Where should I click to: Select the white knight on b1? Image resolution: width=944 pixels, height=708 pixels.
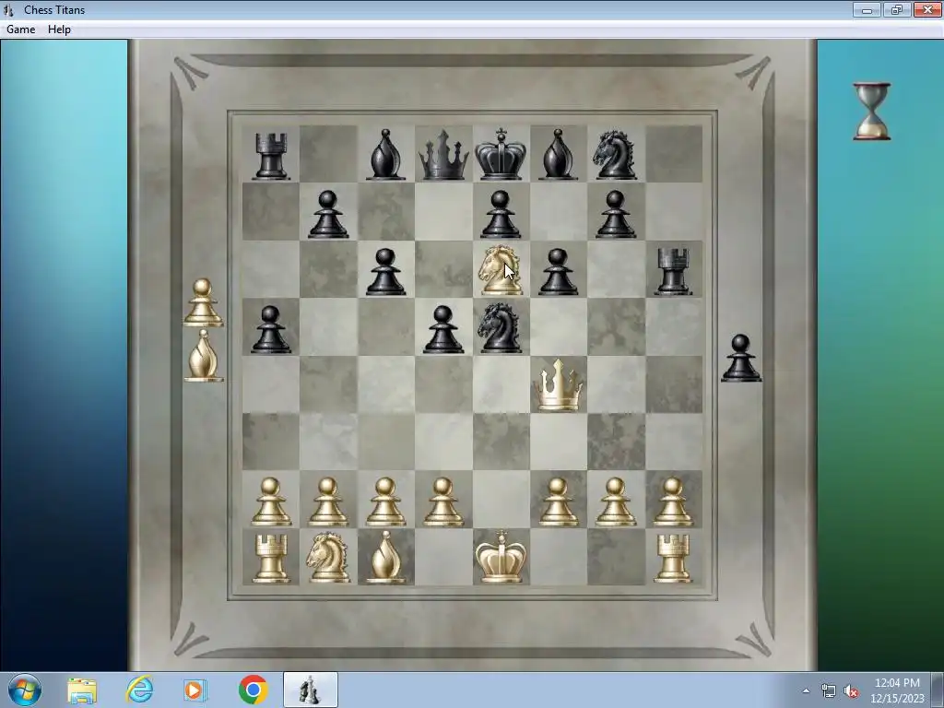328,558
